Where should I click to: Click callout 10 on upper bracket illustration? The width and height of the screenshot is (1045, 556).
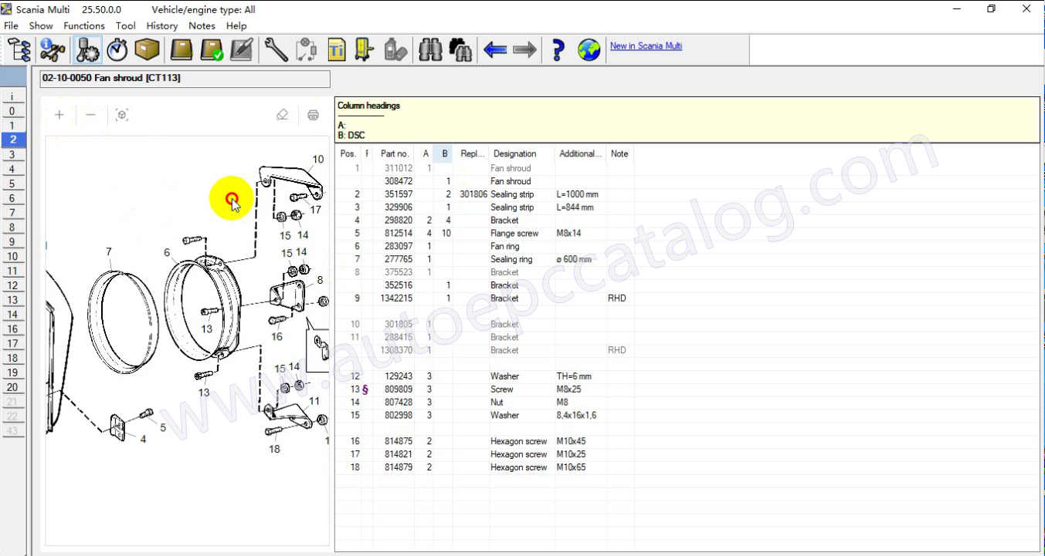coord(317,160)
